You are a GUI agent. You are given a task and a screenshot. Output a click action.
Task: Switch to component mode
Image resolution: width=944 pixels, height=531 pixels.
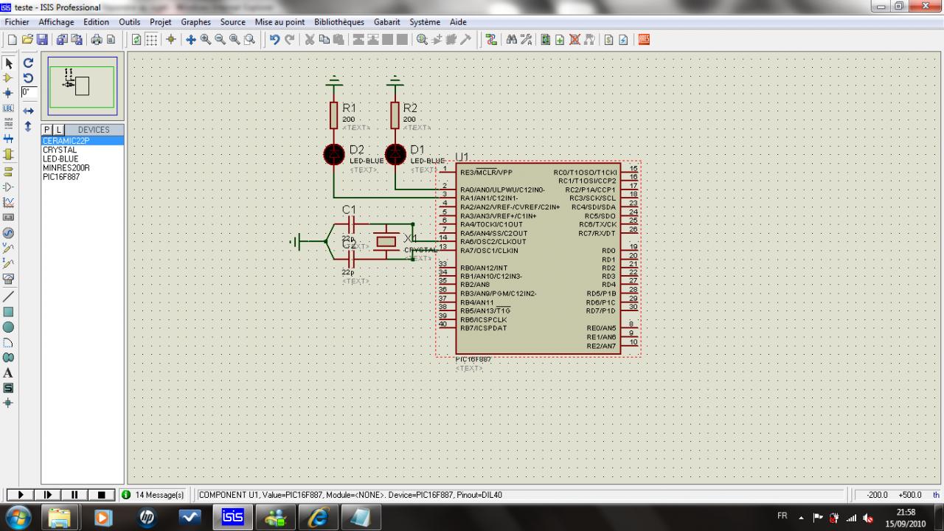coord(9,77)
